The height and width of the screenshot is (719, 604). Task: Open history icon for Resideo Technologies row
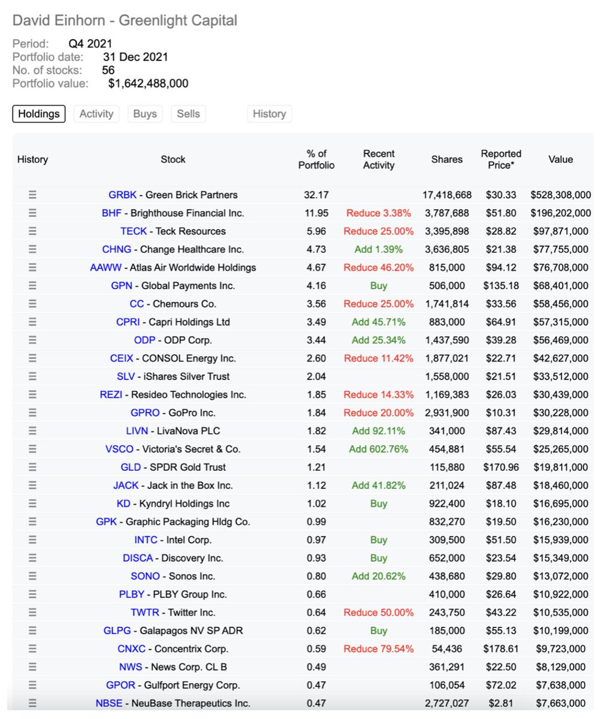[32, 394]
